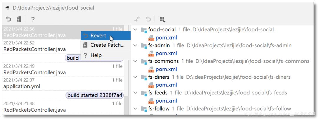Open pom.xml under fs-feeds

(166, 101)
